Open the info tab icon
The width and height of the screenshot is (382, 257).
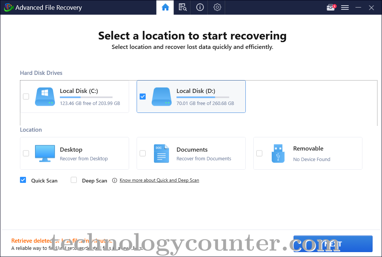(200, 7)
